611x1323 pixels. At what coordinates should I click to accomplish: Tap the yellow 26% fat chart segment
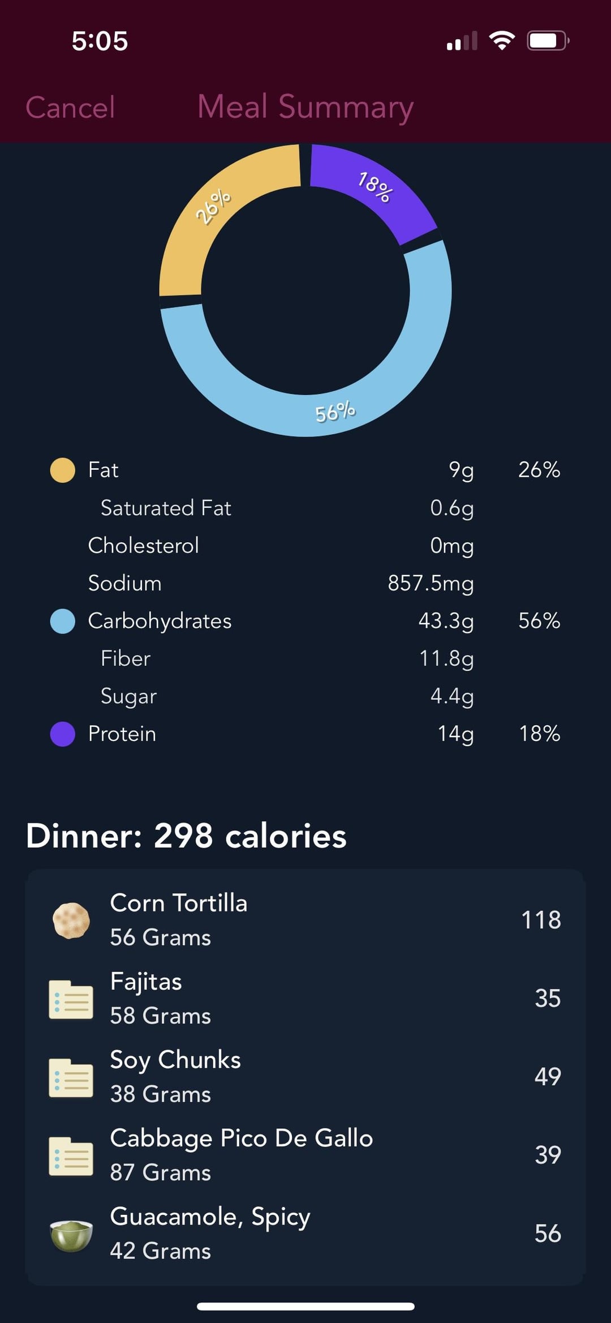click(213, 206)
